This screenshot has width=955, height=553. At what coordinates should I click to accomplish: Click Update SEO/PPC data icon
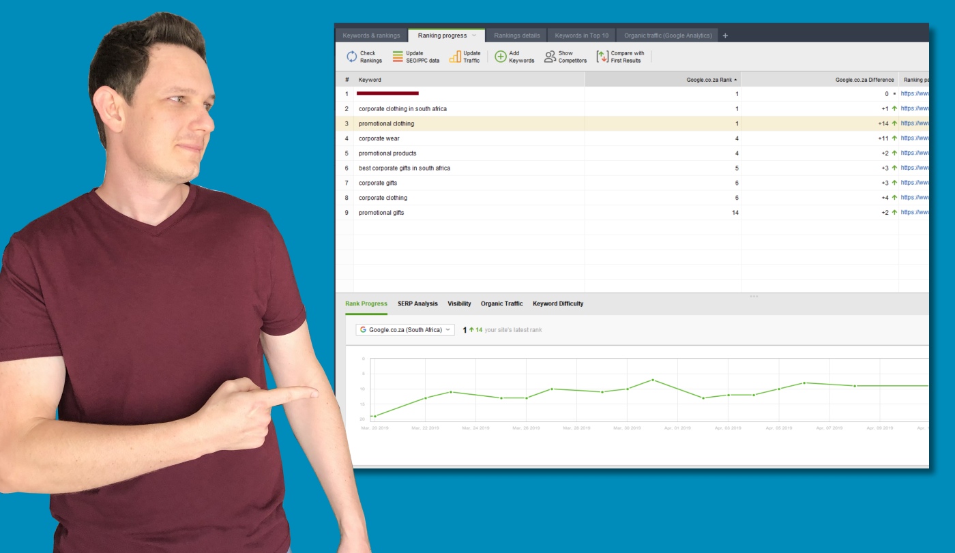coord(398,57)
